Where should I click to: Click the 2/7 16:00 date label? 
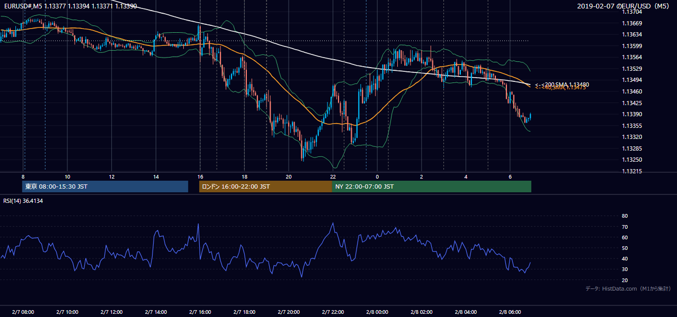pos(200,312)
